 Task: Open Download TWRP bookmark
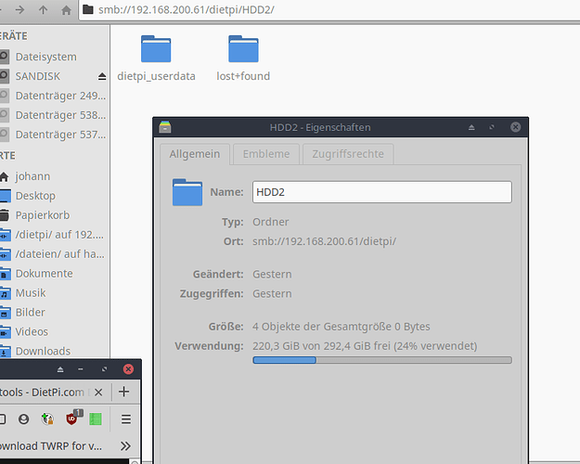coord(51,446)
